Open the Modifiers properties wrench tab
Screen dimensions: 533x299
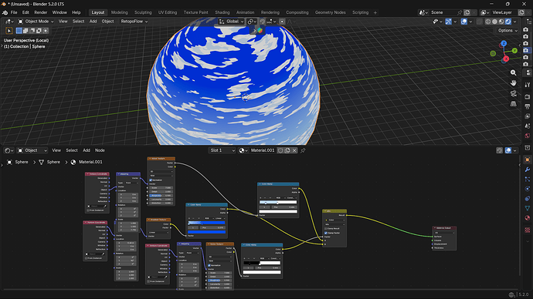point(528,170)
